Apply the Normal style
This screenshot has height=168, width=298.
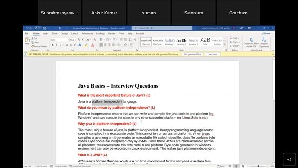pos(146,42)
